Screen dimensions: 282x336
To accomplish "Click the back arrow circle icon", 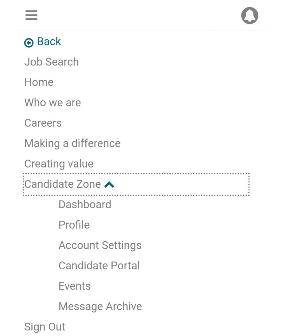I will [x=29, y=43].
